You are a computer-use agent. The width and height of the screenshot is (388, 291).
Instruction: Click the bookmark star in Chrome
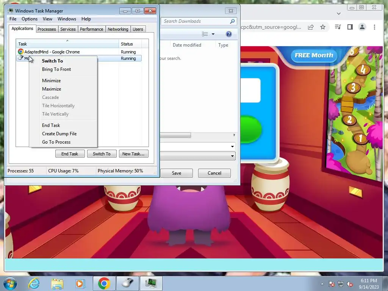click(x=323, y=27)
